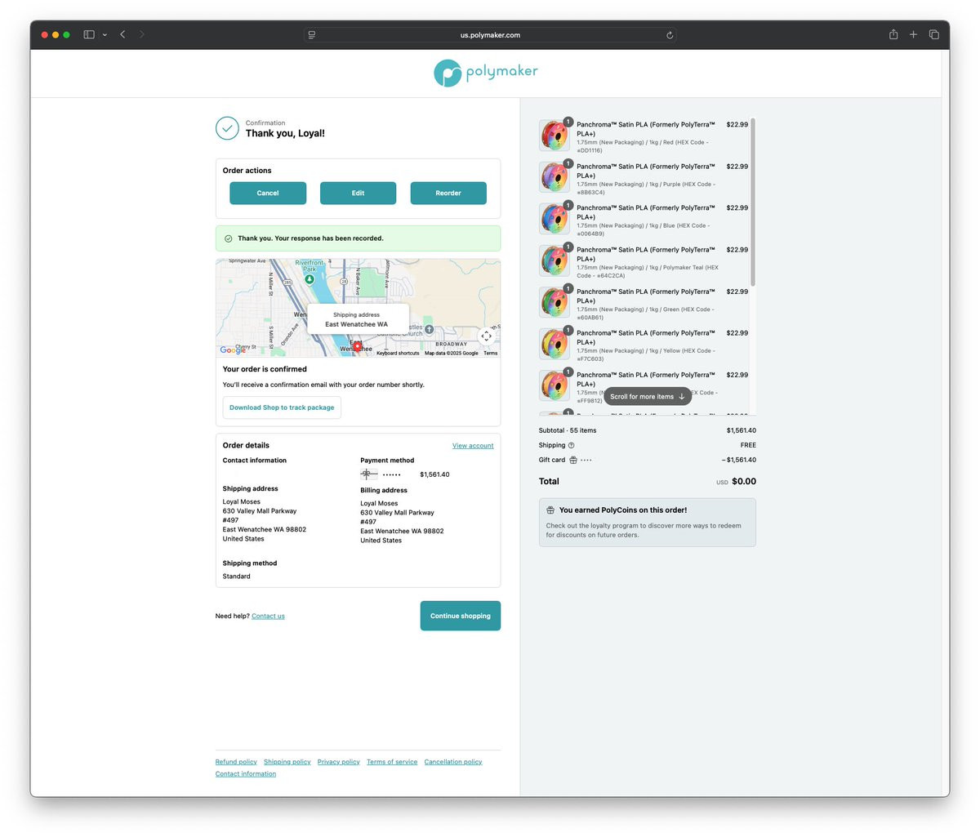Screen dimensions: 980x837
Task: Open the View account link
Action: pyautogui.click(x=473, y=446)
